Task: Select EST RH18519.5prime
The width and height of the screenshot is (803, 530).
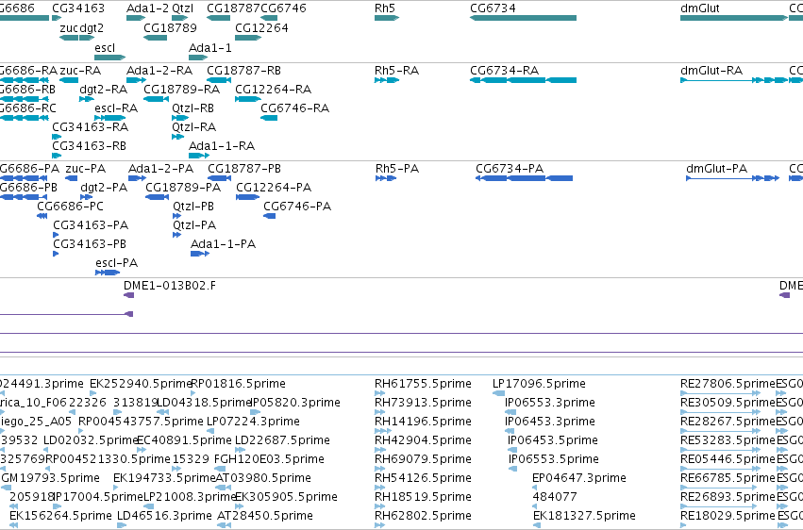Action: pos(379,506)
